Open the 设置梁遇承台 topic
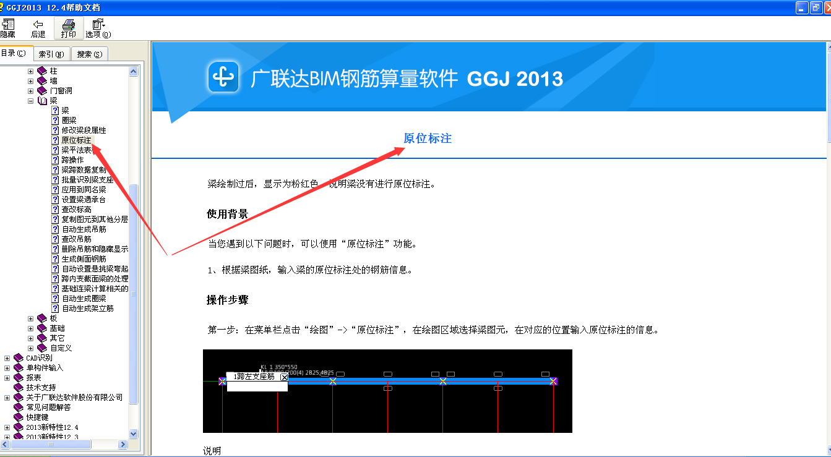831x457 pixels. pos(84,200)
